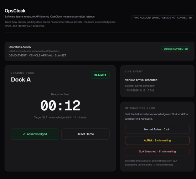Click the Target SLA acknowledge within 10 minutes text

[60, 117]
